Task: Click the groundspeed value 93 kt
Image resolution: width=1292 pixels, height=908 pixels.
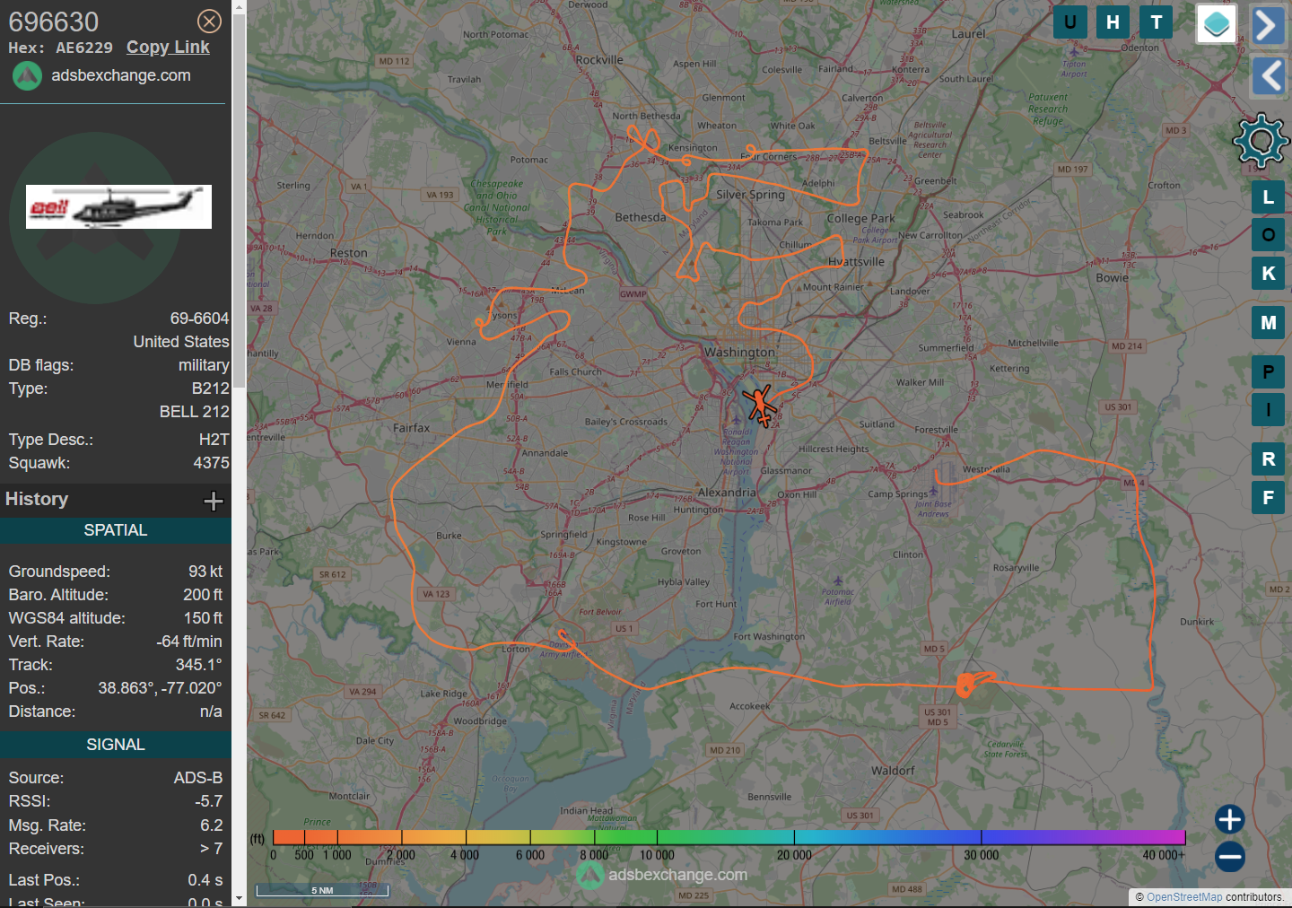Action: 205,572
